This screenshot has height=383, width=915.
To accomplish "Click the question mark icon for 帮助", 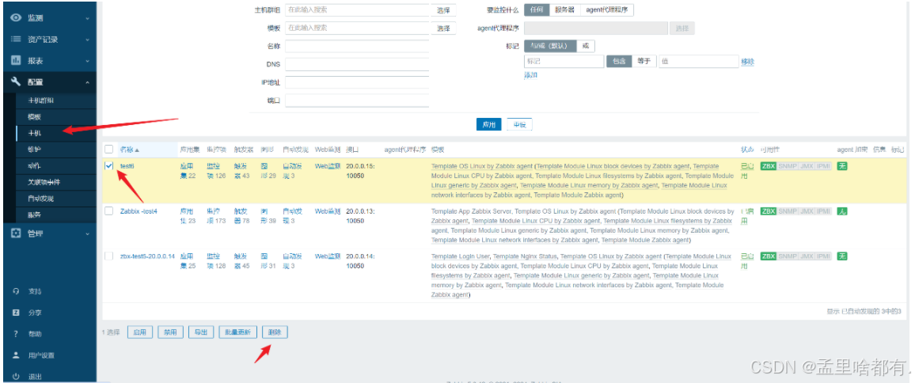I will [x=17, y=334].
